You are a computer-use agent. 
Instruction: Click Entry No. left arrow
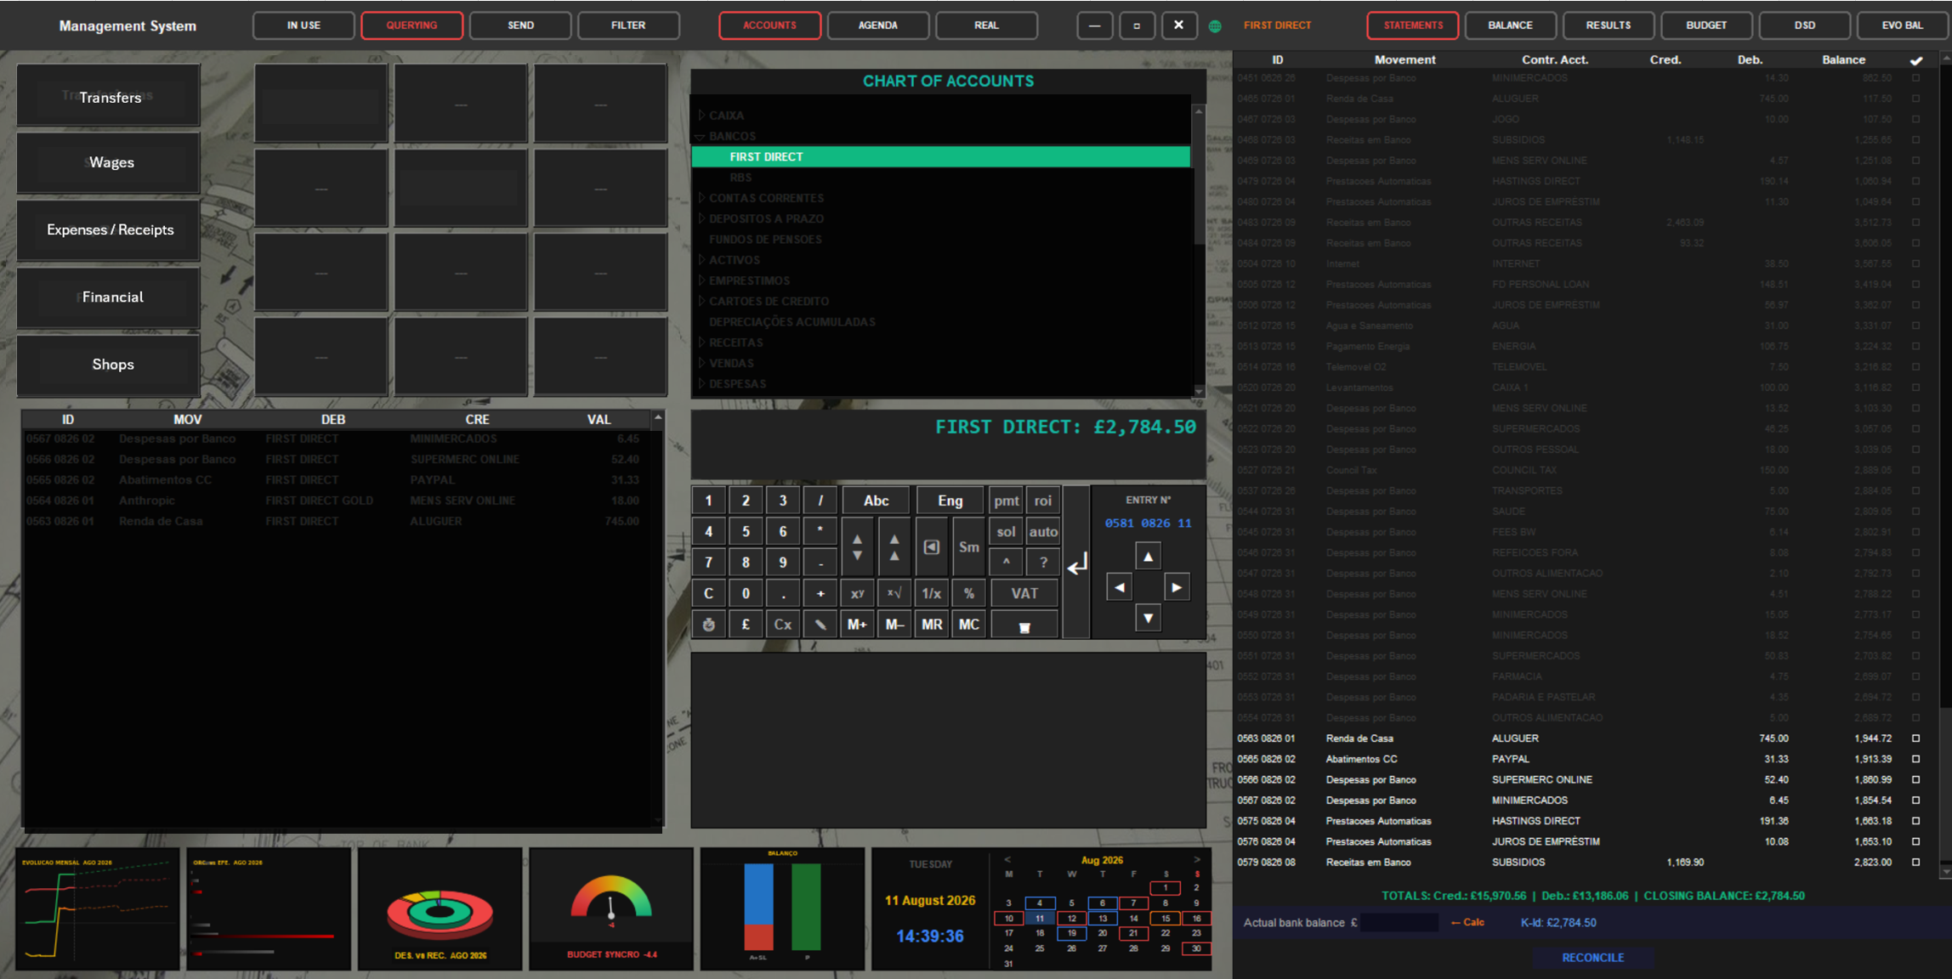click(1120, 587)
